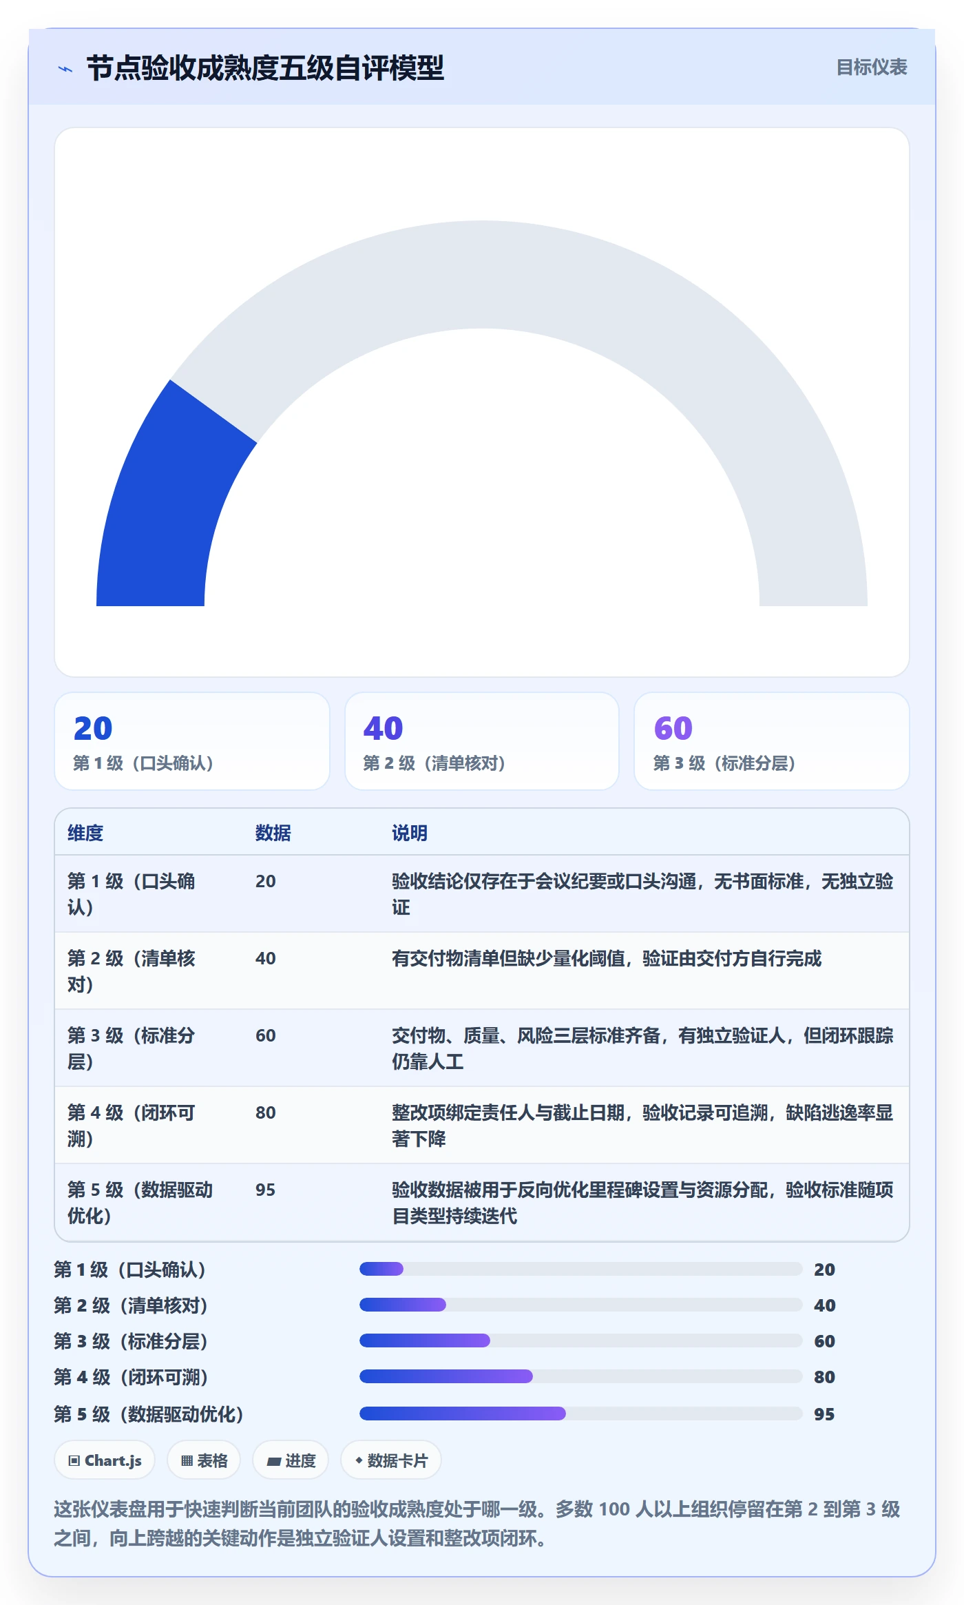Click table row 第 3 级（标准分层）
964x1605 pixels.
point(482,1048)
